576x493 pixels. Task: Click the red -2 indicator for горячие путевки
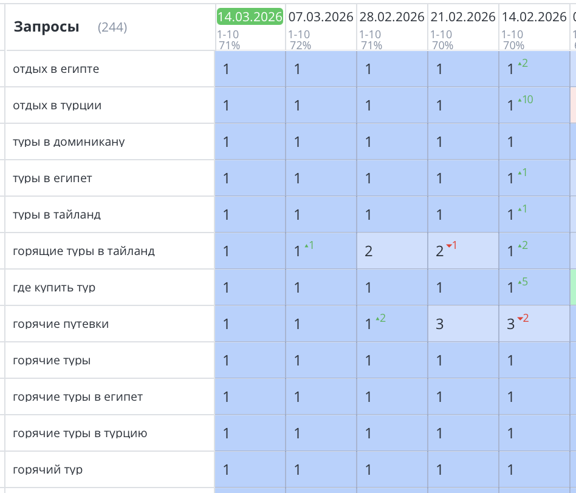(x=523, y=318)
